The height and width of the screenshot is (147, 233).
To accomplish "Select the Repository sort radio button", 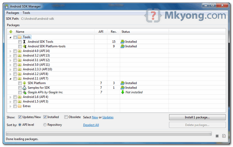I will pyautogui.click(x=45, y=125).
